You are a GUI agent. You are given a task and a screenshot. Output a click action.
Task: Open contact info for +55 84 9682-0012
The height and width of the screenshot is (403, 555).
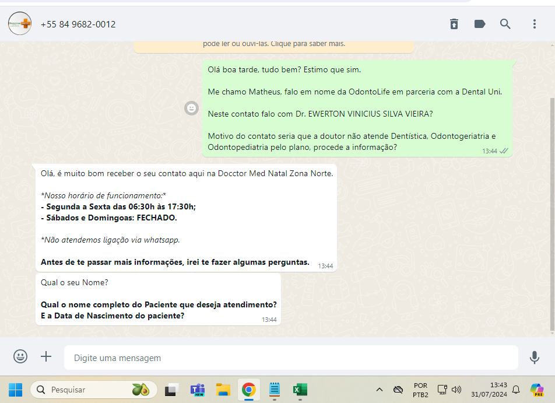[x=78, y=24]
